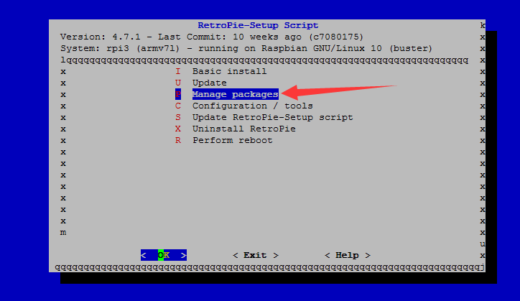Choose Update RetroPie-Setup script entry
Viewport: 520px width, 301px height.
click(273, 118)
